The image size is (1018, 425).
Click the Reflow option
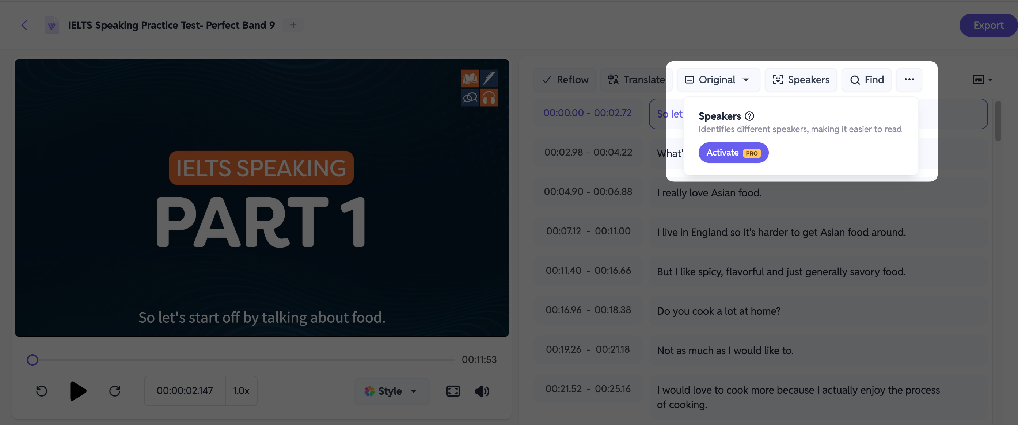tap(565, 79)
